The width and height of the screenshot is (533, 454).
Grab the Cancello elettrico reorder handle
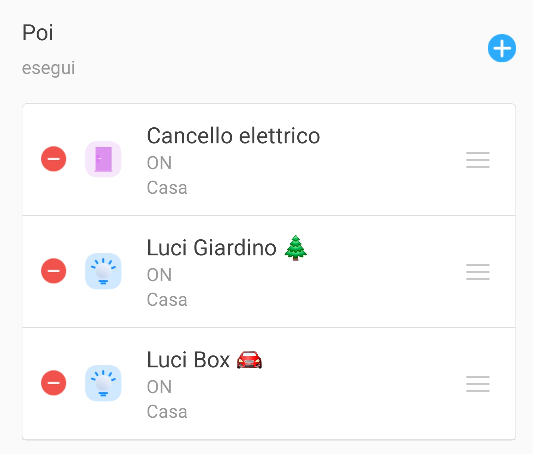click(x=478, y=160)
